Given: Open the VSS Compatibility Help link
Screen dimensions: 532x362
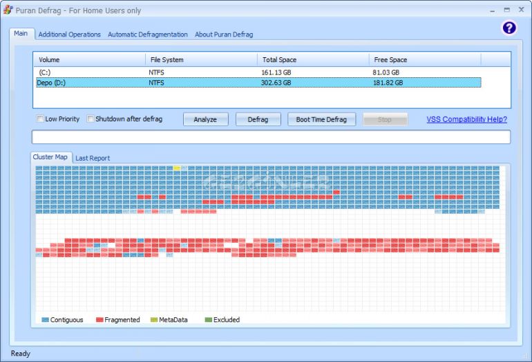Looking at the screenshot, I should tap(466, 119).
